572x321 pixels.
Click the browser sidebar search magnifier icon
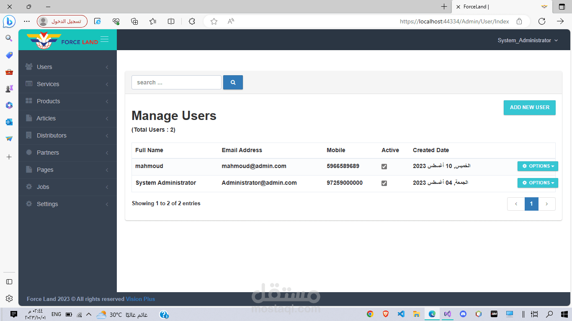pyautogui.click(x=9, y=38)
